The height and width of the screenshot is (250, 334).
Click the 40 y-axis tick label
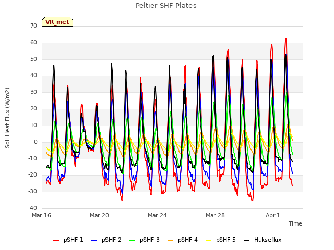(33, 76)
